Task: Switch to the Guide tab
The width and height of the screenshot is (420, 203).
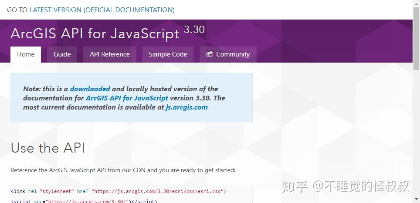Action: pyautogui.click(x=62, y=54)
